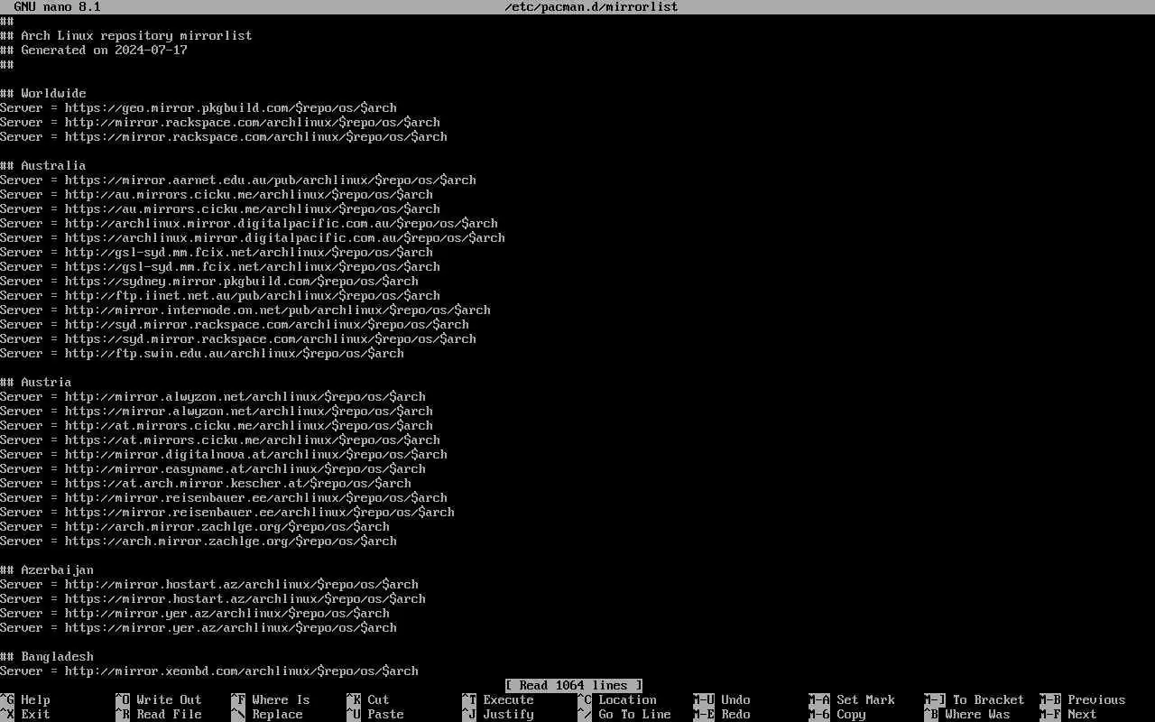This screenshot has height=722, width=1155.
Task: Click the mirror.aarnet.edu.au server line
Action: pos(238,180)
